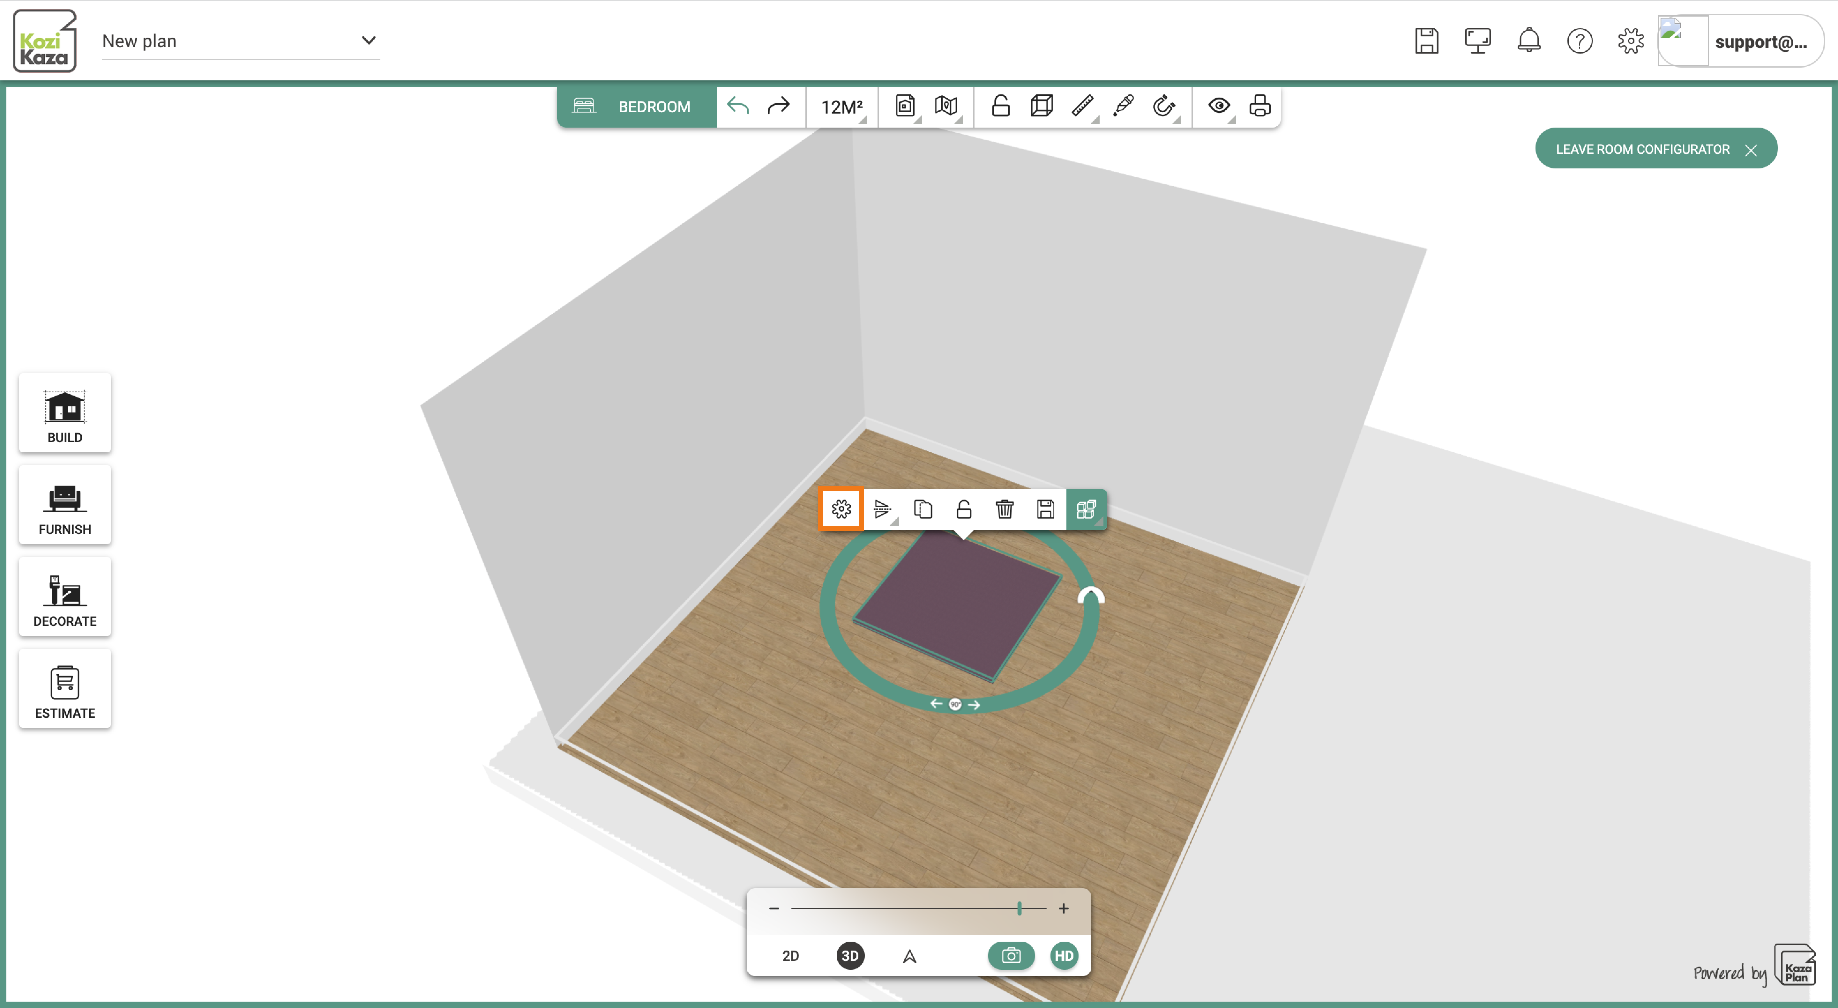Take a snapshot with camera button
Screen dimensions: 1838x1008
coord(1011,956)
